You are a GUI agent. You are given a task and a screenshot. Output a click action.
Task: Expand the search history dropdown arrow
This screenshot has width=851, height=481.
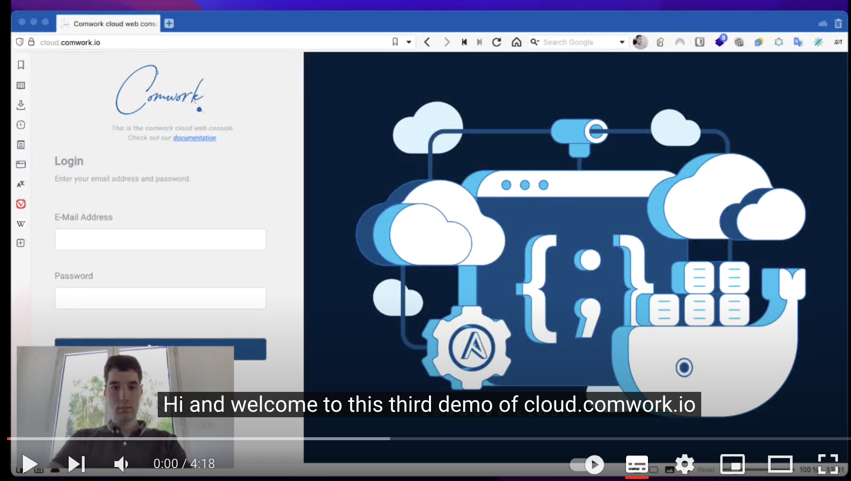(622, 42)
